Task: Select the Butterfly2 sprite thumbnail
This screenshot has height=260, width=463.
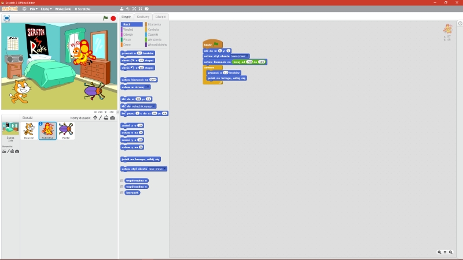Action: click(47, 131)
